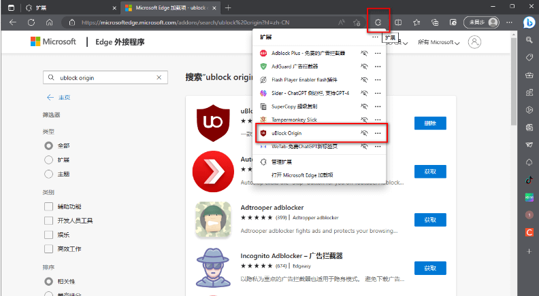Check the 辅助功能 category checkbox
This screenshot has height=296, width=539.
[48, 206]
